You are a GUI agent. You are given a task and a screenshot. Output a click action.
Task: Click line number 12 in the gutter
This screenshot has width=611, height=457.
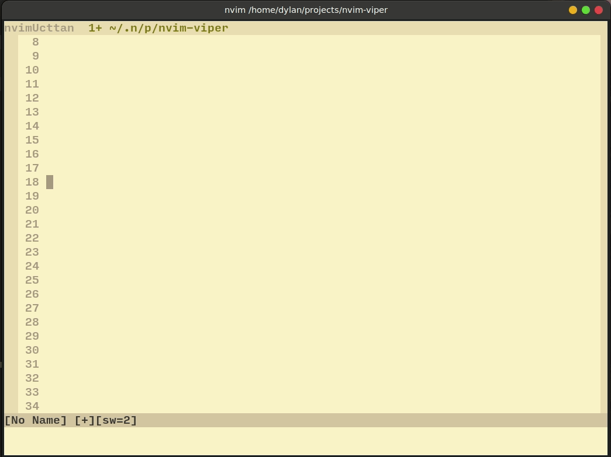(32, 98)
